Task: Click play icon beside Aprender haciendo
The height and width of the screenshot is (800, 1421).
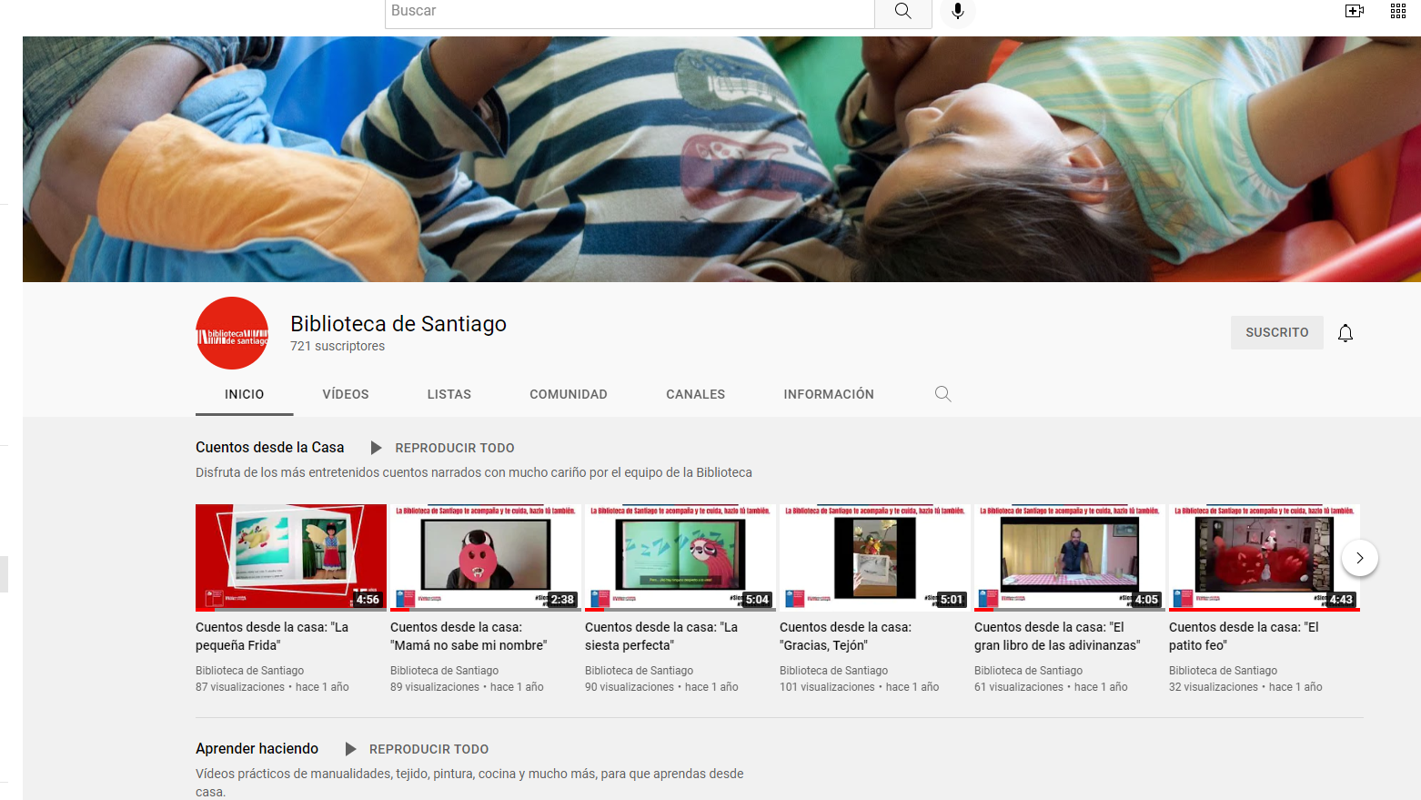Action: pyautogui.click(x=350, y=749)
